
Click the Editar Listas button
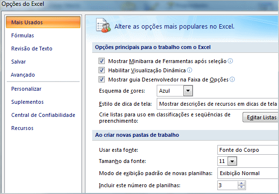click(261, 117)
